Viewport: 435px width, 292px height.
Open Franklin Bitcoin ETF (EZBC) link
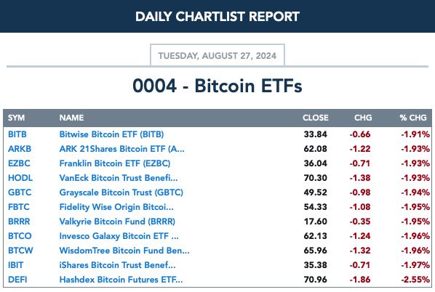point(115,163)
